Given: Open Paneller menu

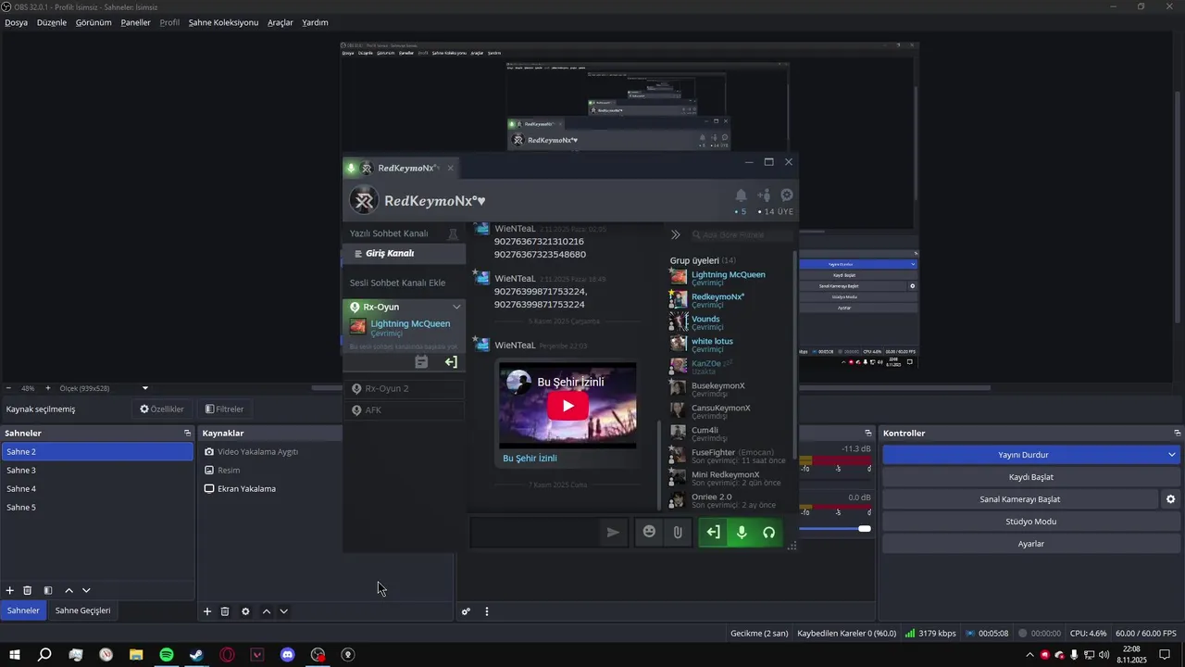Looking at the screenshot, I should click(135, 22).
